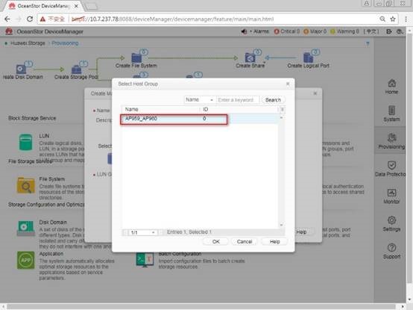
Task: Confirm selection with the OK button
Action: pyautogui.click(x=215, y=242)
